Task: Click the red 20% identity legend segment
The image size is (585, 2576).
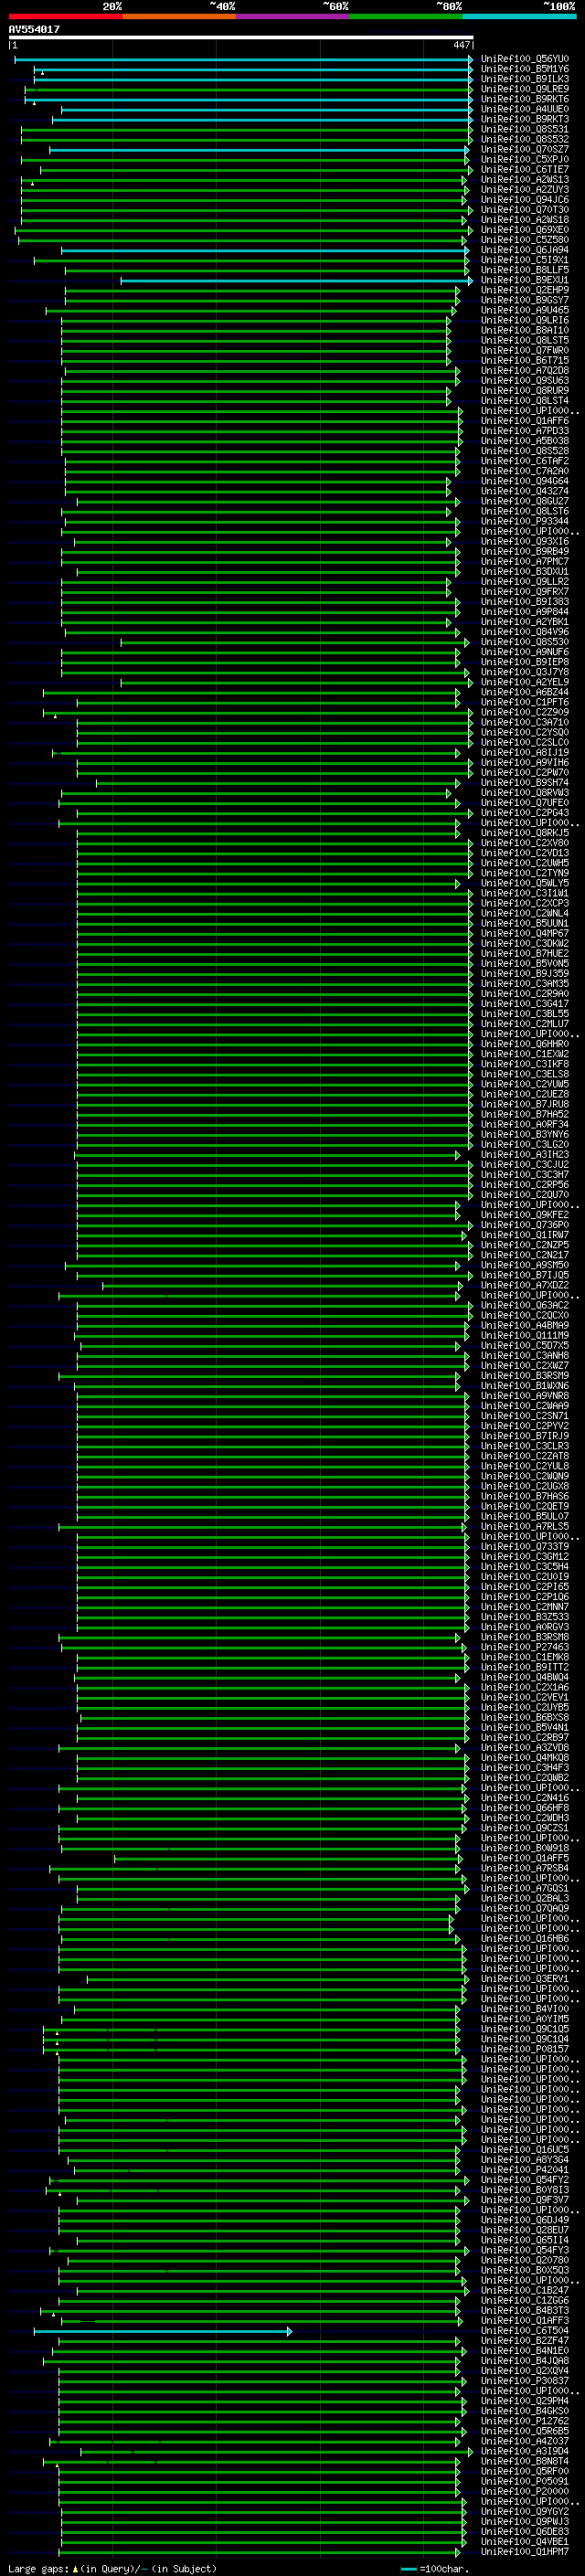Action: [65, 16]
